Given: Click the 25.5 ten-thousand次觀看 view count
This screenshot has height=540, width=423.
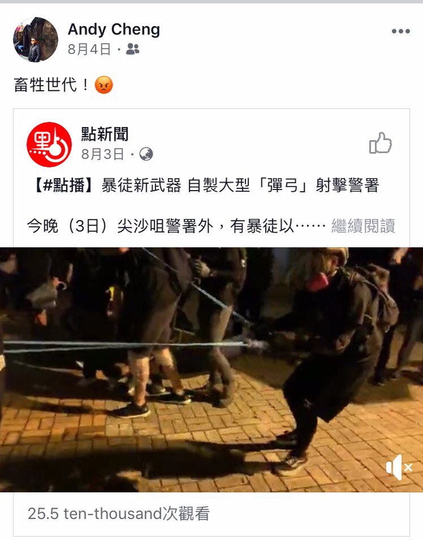Looking at the screenshot, I should [x=119, y=513].
